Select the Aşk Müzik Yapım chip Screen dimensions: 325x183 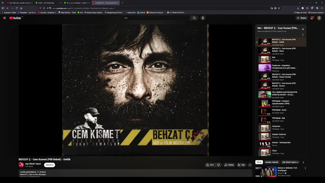290,162
